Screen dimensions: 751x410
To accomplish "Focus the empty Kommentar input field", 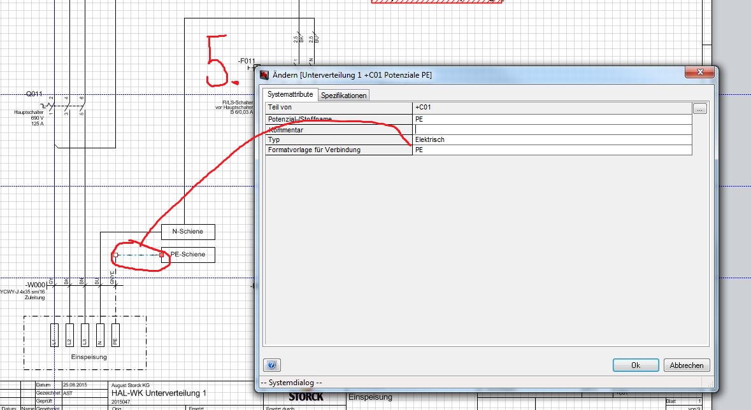I will click(552, 130).
